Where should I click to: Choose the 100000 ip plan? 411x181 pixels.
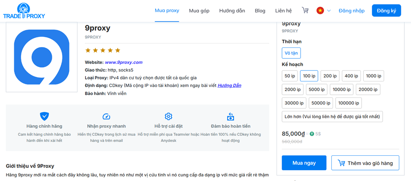348,103
